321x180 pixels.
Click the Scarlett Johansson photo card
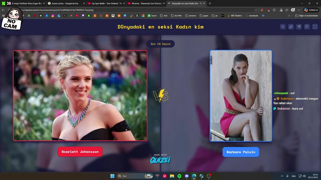(x=80, y=96)
